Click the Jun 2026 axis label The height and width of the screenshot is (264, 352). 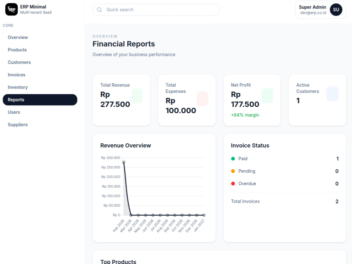coord(149,225)
